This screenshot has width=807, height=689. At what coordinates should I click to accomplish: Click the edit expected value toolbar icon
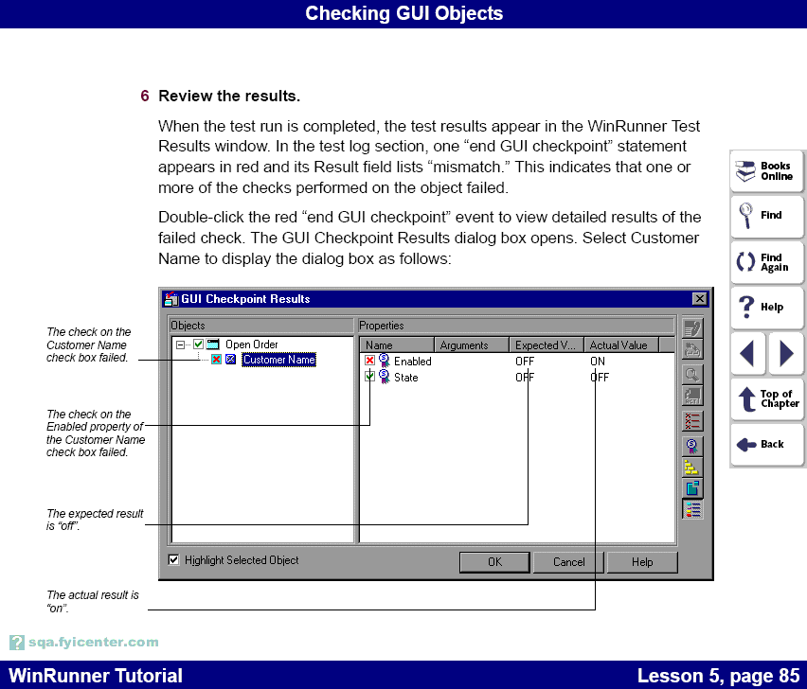[x=692, y=328]
